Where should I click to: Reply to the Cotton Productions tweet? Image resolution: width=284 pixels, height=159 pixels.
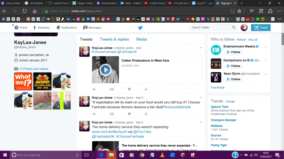click(94, 89)
